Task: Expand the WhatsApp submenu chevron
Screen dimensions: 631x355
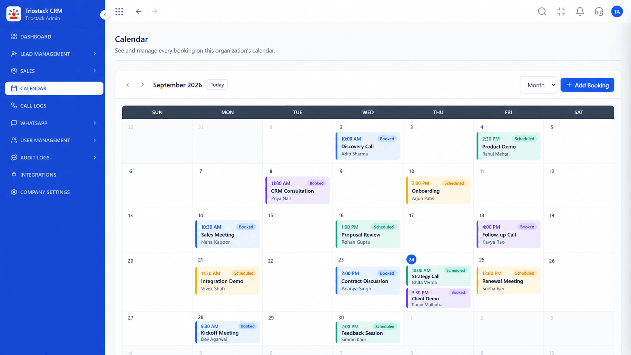Action: [x=95, y=123]
